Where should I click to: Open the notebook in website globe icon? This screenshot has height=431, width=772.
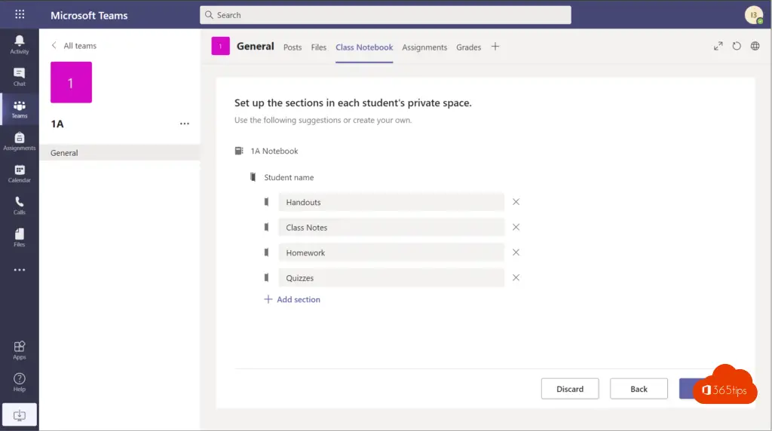click(x=755, y=46)
